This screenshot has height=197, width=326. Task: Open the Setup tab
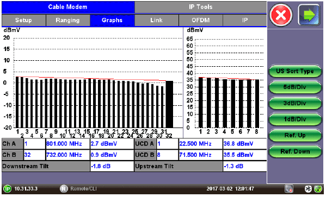pyautogui.click(x=24, y=20)
